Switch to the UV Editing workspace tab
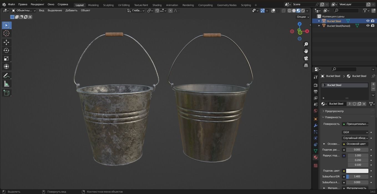This screenshot has width=377, height=194. 124,5
